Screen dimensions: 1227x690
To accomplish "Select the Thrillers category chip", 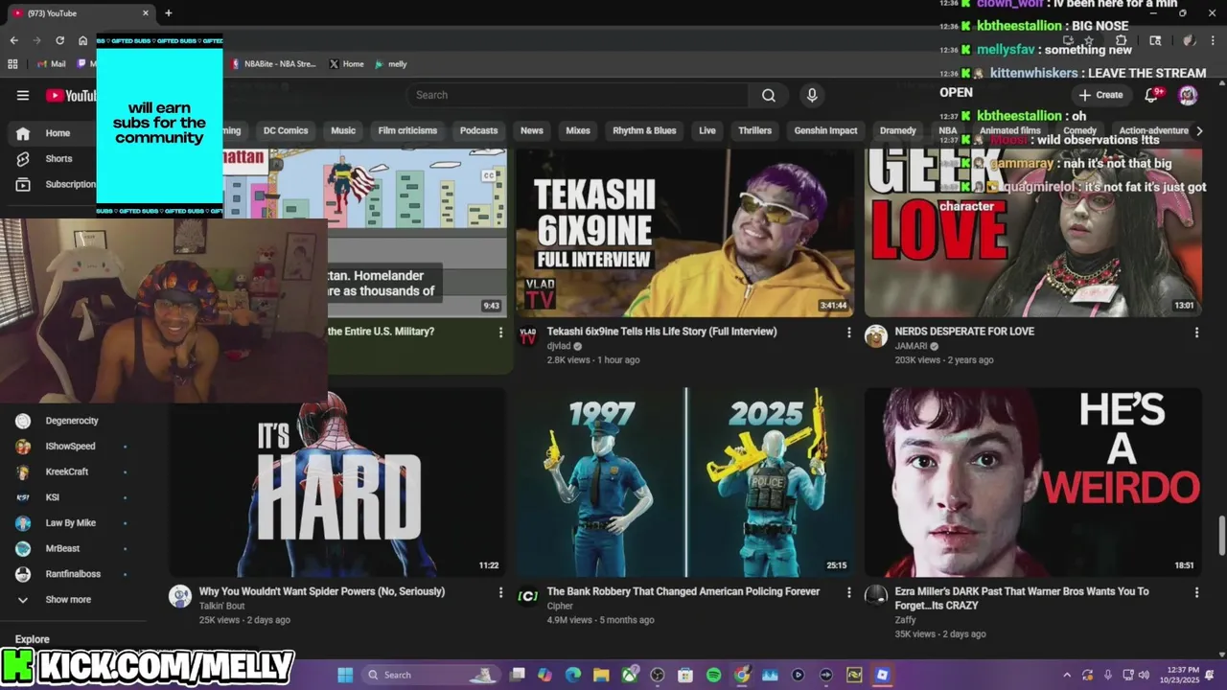I will coord(754,130).
